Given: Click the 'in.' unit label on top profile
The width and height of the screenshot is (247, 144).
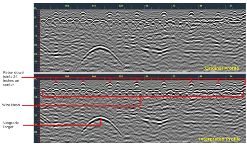Looking at the screenshot, I should click(x=36, y=8).
